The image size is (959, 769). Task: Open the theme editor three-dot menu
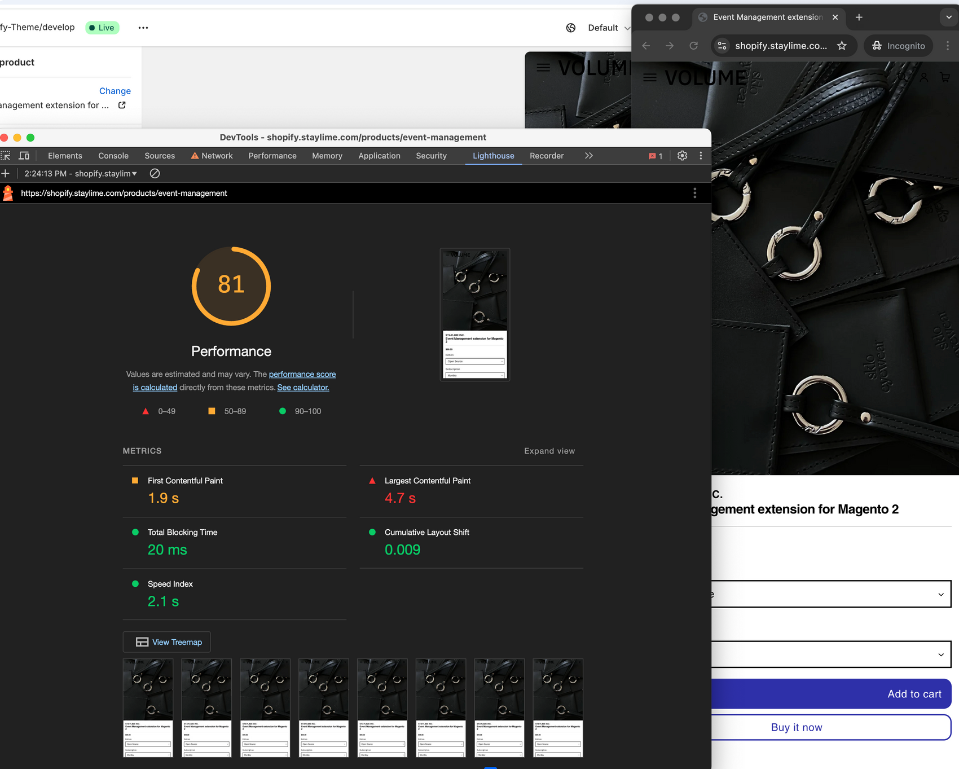click(x=143, y=28)
